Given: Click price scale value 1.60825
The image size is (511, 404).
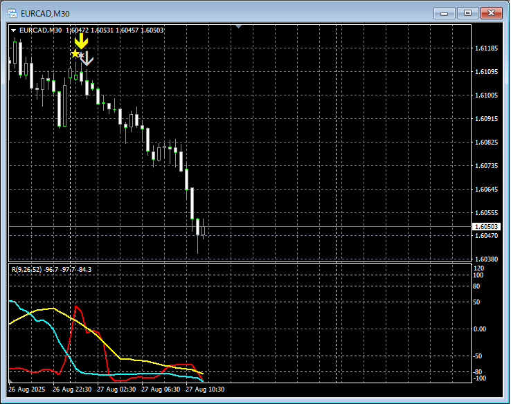Looking at the screenshot, I should [487, 143].
